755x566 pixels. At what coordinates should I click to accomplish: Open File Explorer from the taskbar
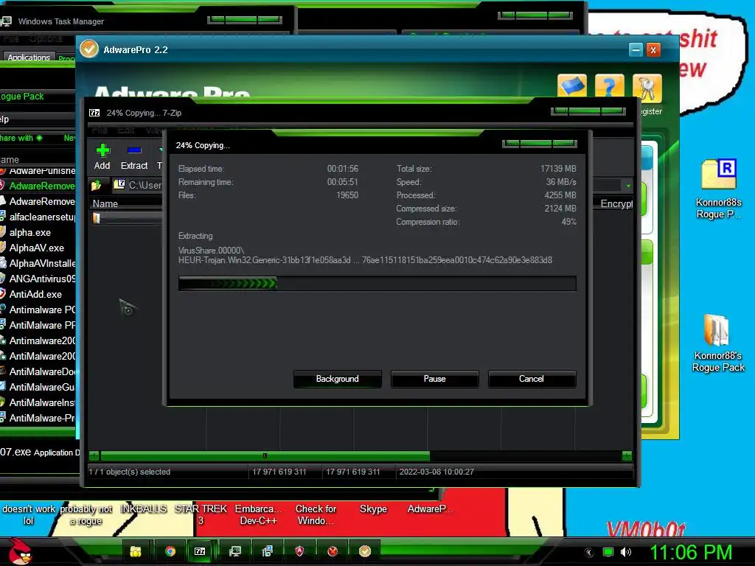tap(136, 551)
